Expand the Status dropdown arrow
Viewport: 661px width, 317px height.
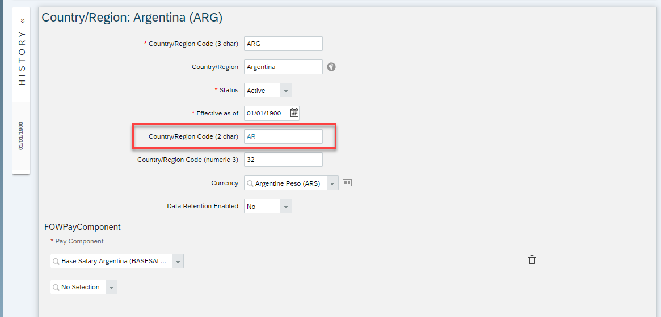click(285, 90)
